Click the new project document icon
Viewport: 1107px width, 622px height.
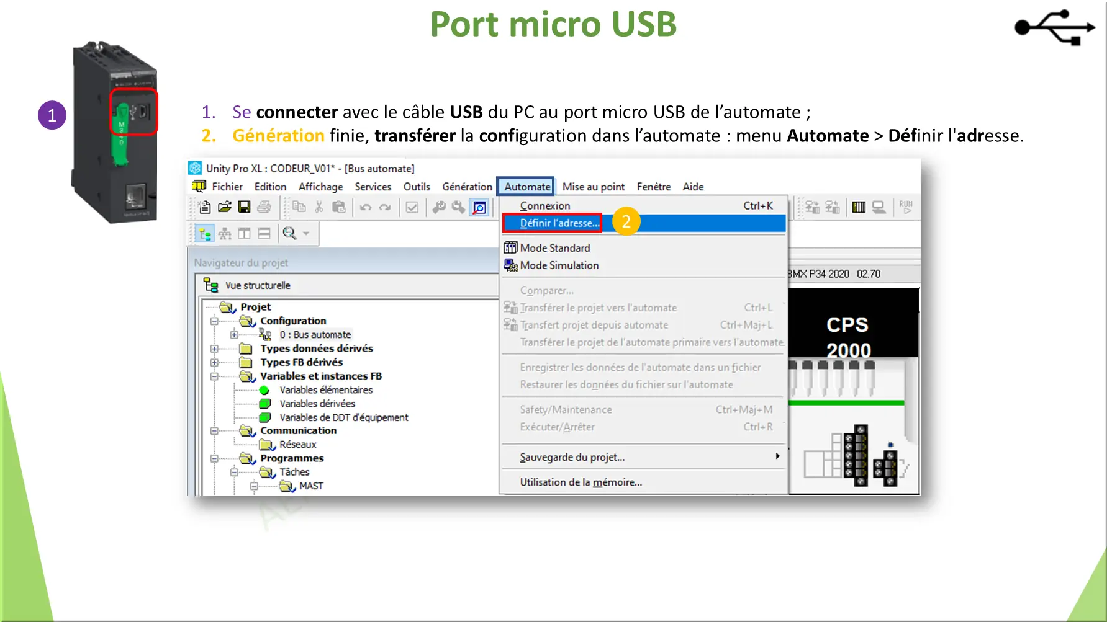click(204, 207)
